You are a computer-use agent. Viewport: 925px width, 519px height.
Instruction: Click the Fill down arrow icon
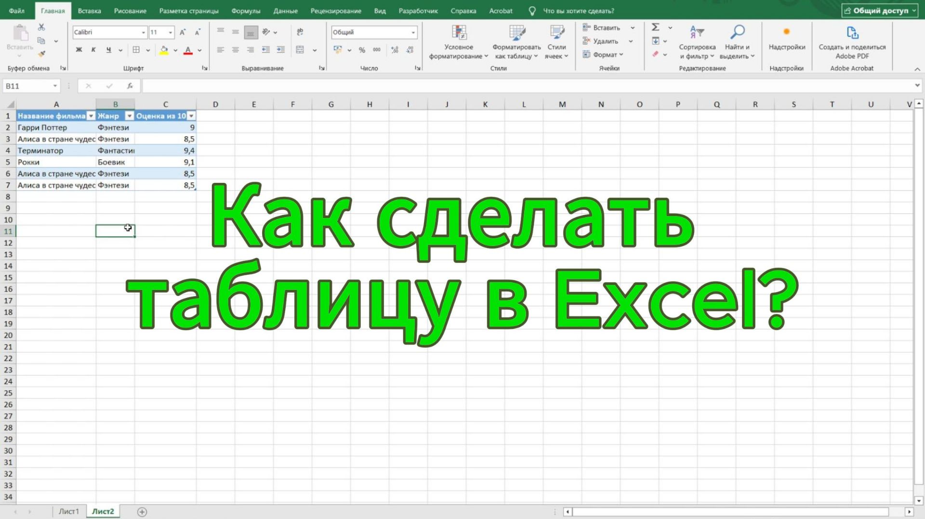[x=656, y=41]
